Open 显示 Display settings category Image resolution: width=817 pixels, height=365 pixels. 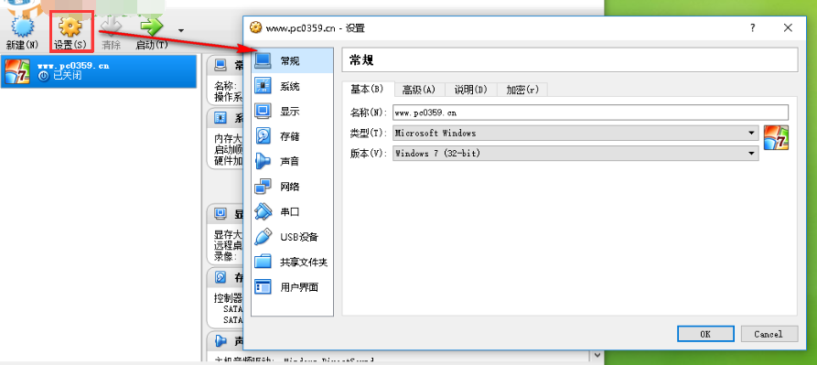coord(292,111)
